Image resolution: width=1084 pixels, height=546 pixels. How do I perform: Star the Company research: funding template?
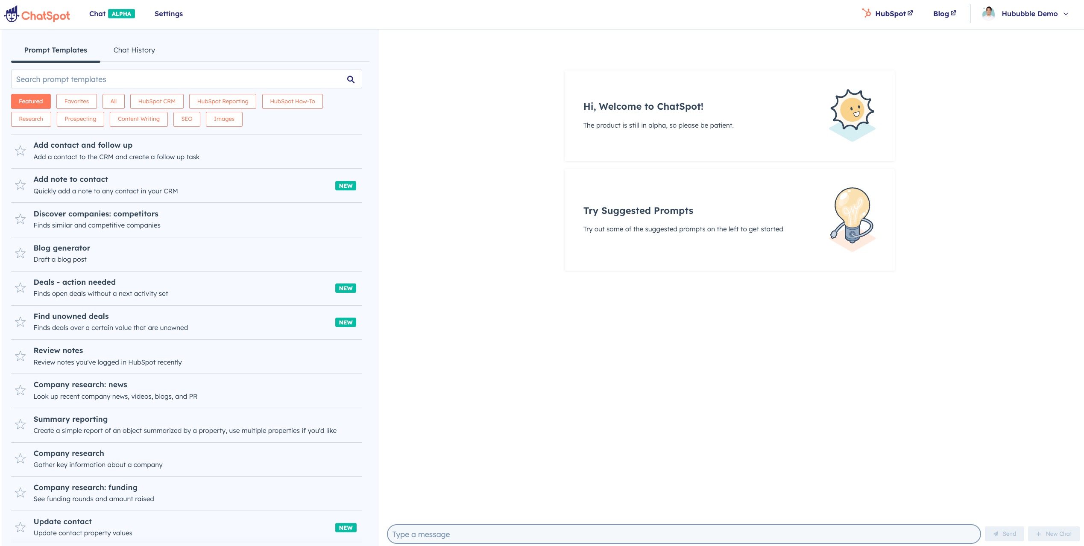click(x=20, y=493)
